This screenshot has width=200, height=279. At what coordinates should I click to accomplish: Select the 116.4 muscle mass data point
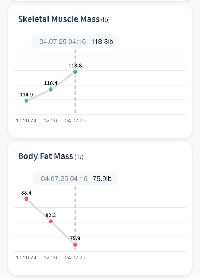(x=51, y=89)
